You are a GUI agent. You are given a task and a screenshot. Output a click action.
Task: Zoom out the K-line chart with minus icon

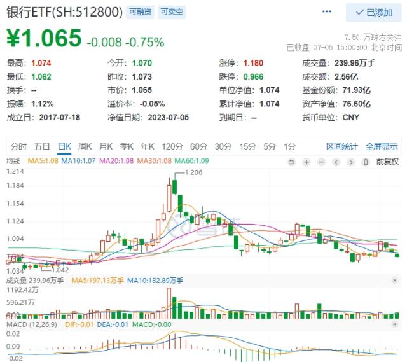[x=321, y=162]
